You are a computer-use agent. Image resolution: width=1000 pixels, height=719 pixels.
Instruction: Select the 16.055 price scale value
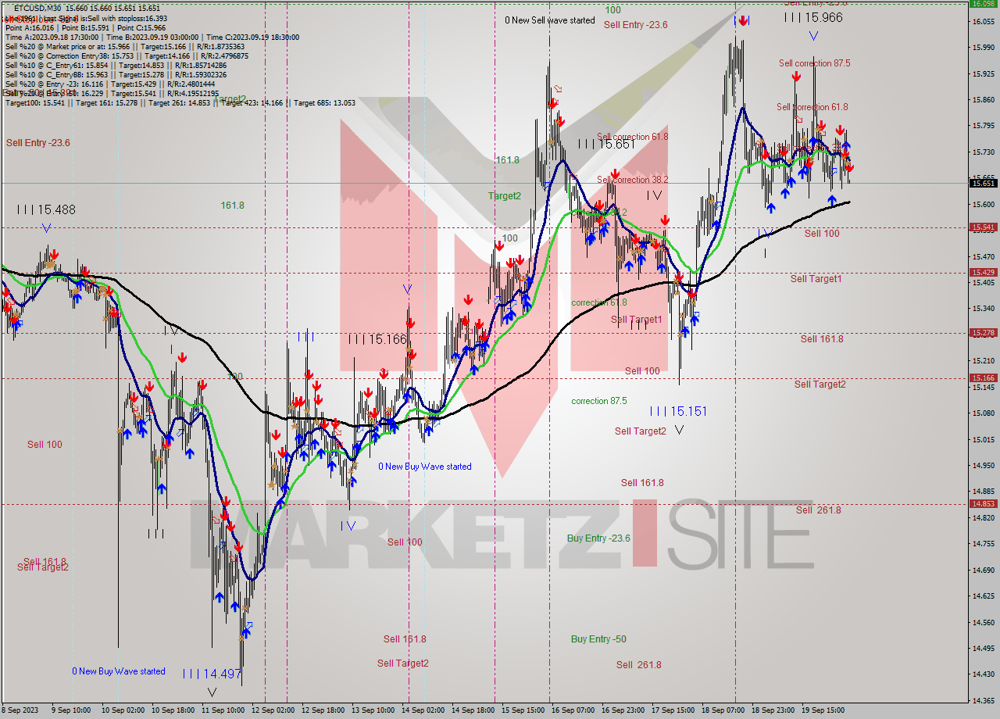point(982,21)
